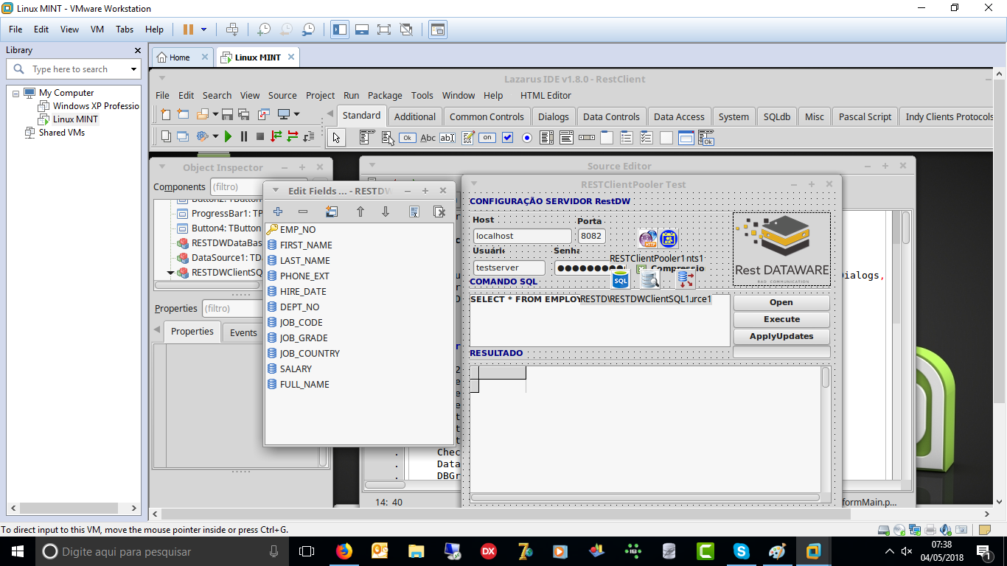This screenshot has width=1007, height=566.
Task: Collapse RESTDWClientSQL node in Object Inspector
Action: click(171, 273)
